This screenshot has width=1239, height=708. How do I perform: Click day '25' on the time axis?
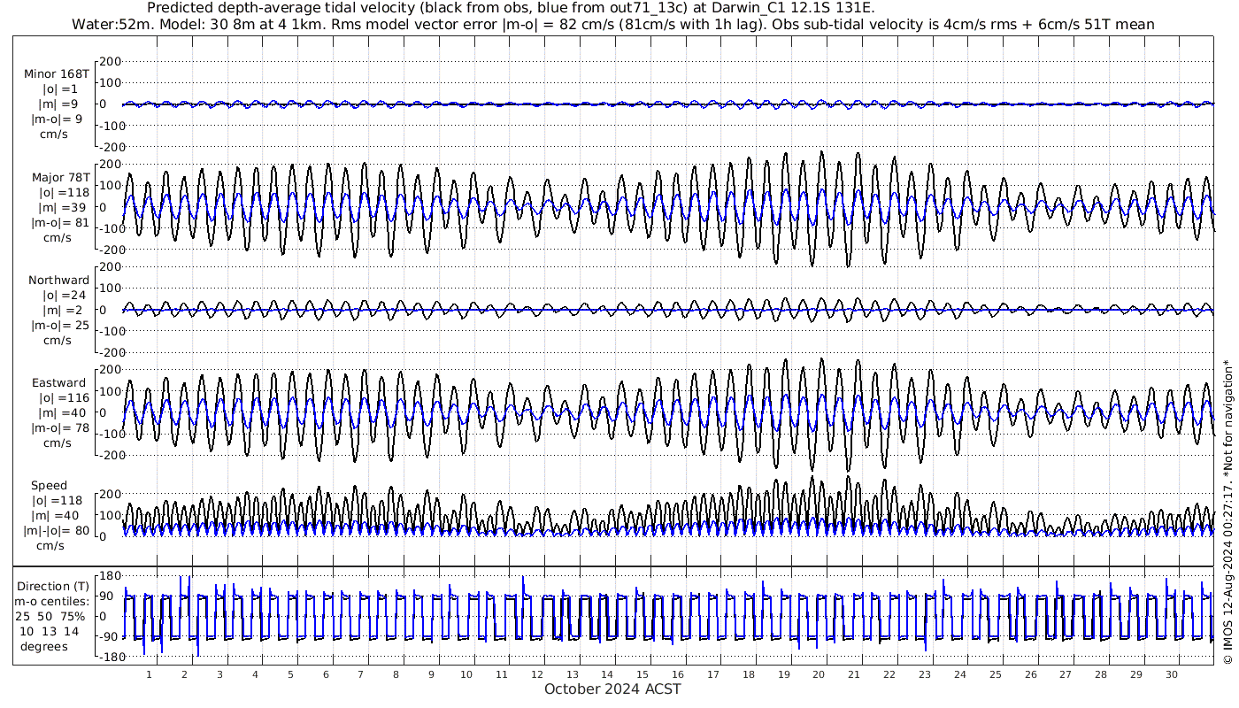[x=996, y=674]
